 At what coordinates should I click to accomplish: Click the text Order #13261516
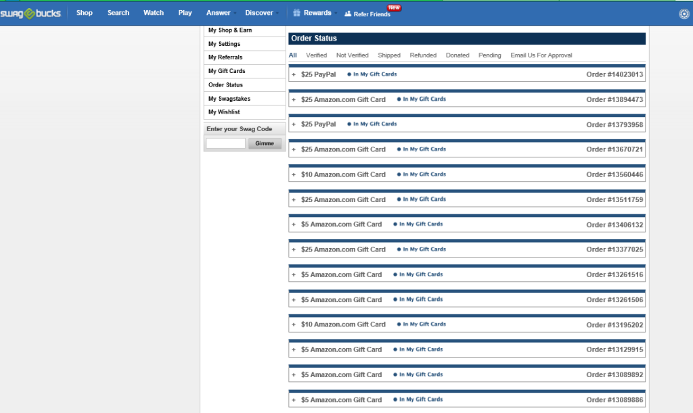(x=614, y=274)
